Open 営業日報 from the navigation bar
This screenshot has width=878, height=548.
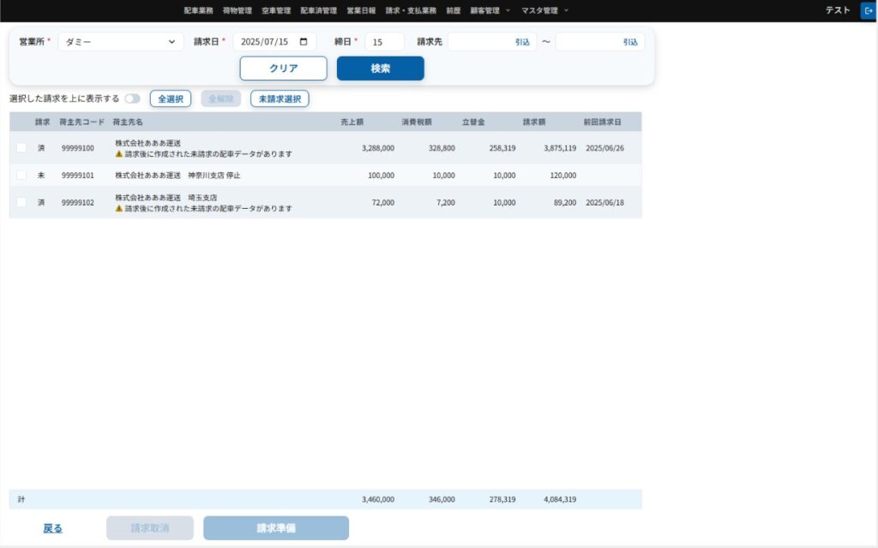(361, 10)
